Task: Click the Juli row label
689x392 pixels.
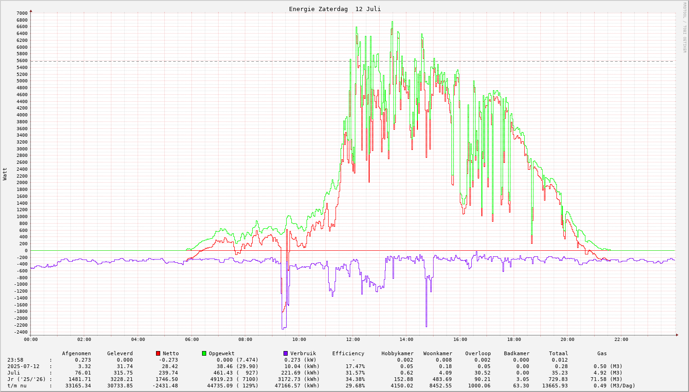Action: tap(14, 373)
